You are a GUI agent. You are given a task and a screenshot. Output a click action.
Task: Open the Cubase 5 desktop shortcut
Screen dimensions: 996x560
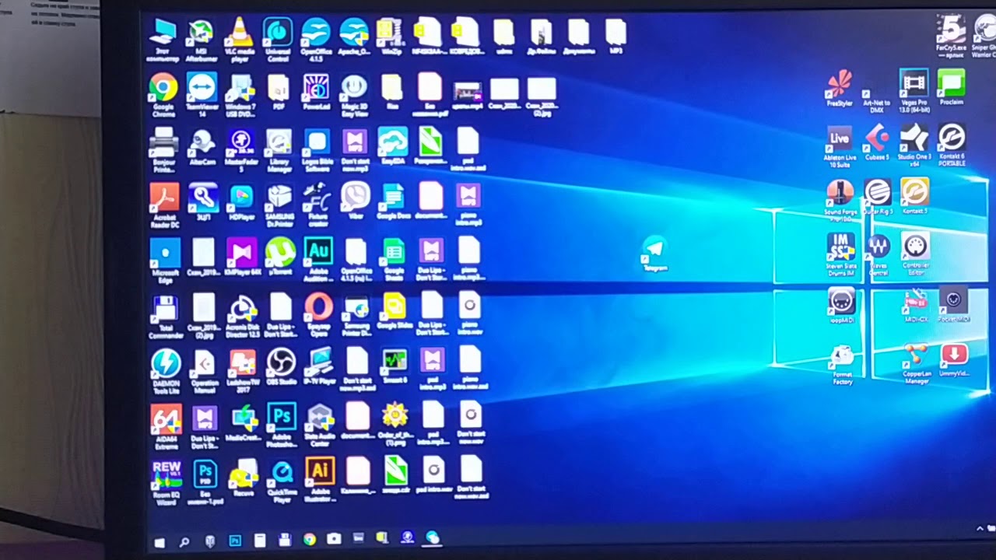click(877, 143)
